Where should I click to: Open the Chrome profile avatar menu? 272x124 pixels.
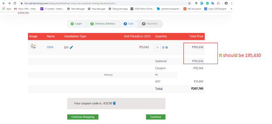tap(226, 3)
